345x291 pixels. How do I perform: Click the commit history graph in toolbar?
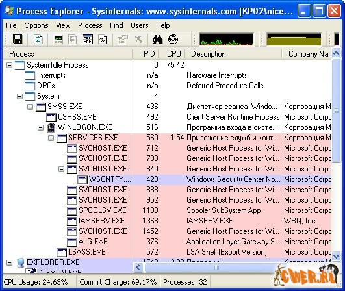pyautogui.click(x=294, y=40)
